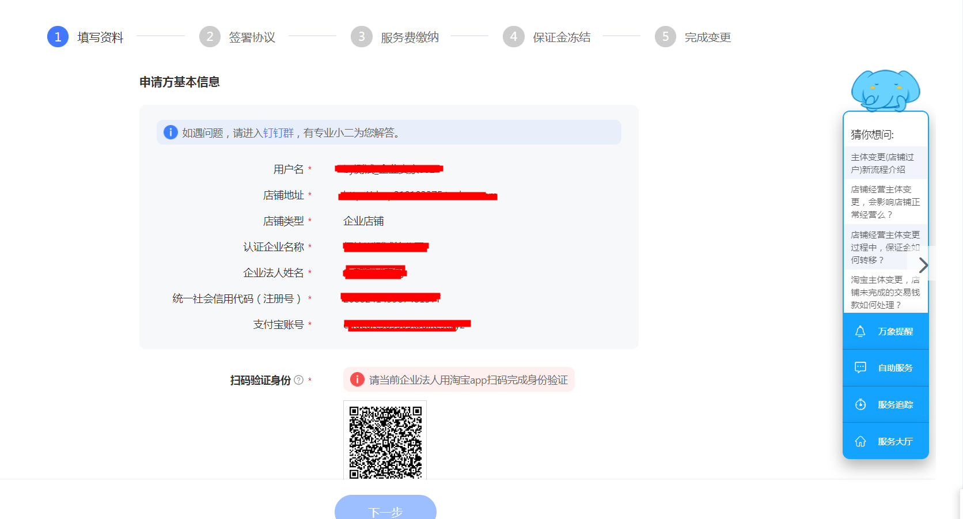Click the red warning icon near 企业法人
963x519 pixels.
click(357, 380)
